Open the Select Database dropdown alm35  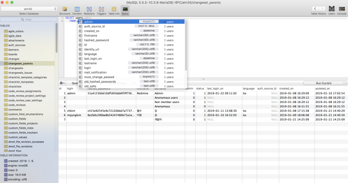pyautogui.click(x=29, y=9)
